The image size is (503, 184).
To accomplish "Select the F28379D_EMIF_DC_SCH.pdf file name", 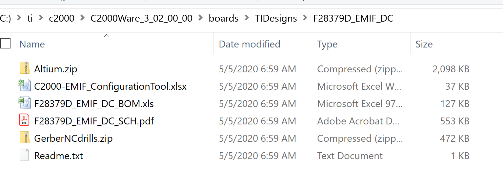I will (94, 121).
